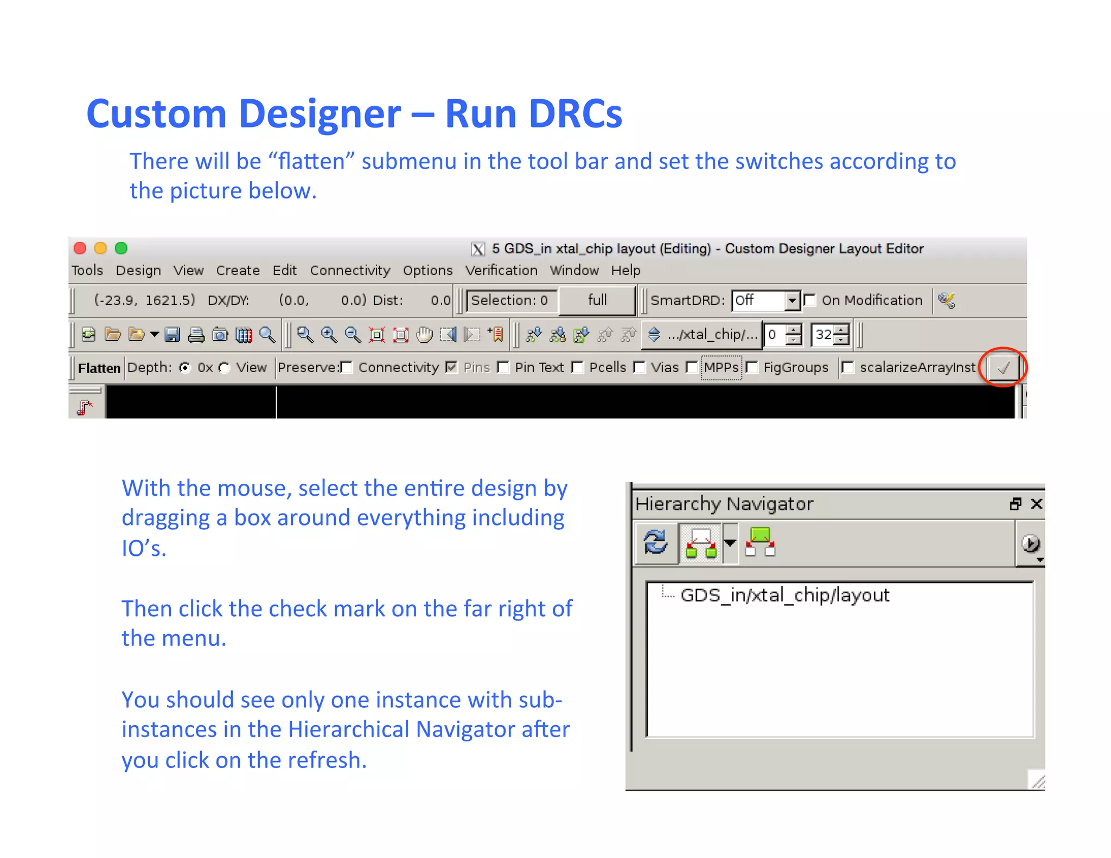Expand the open folder dropdown arrow
This screenshot has height=858, width=1111.
(155, 335)
